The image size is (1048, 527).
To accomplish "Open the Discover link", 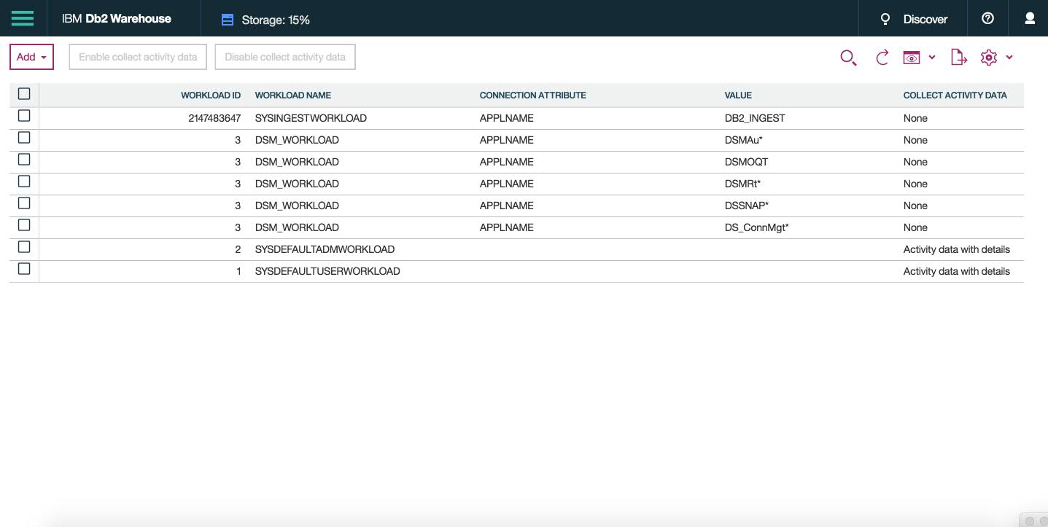I will point(925,20).
